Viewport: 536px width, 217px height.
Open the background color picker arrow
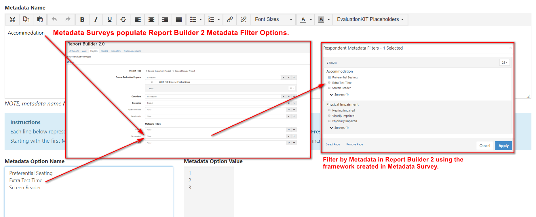pos(329,20)
